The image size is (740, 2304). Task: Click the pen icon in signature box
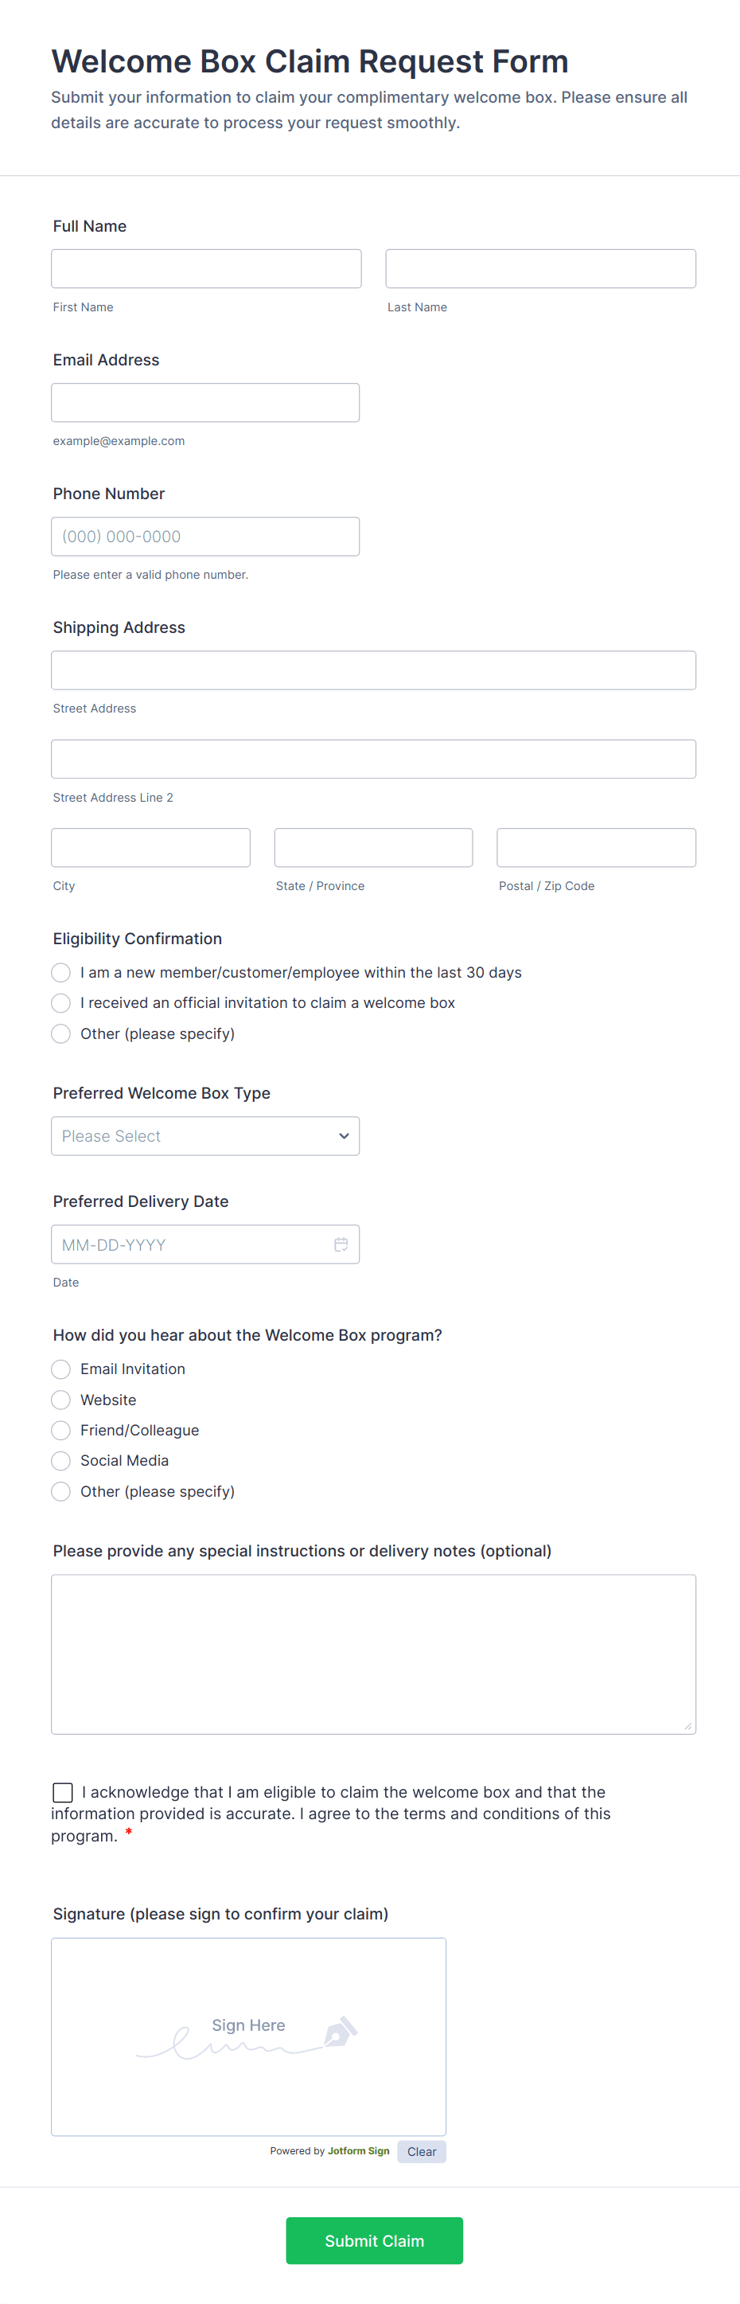point(340,2031)
